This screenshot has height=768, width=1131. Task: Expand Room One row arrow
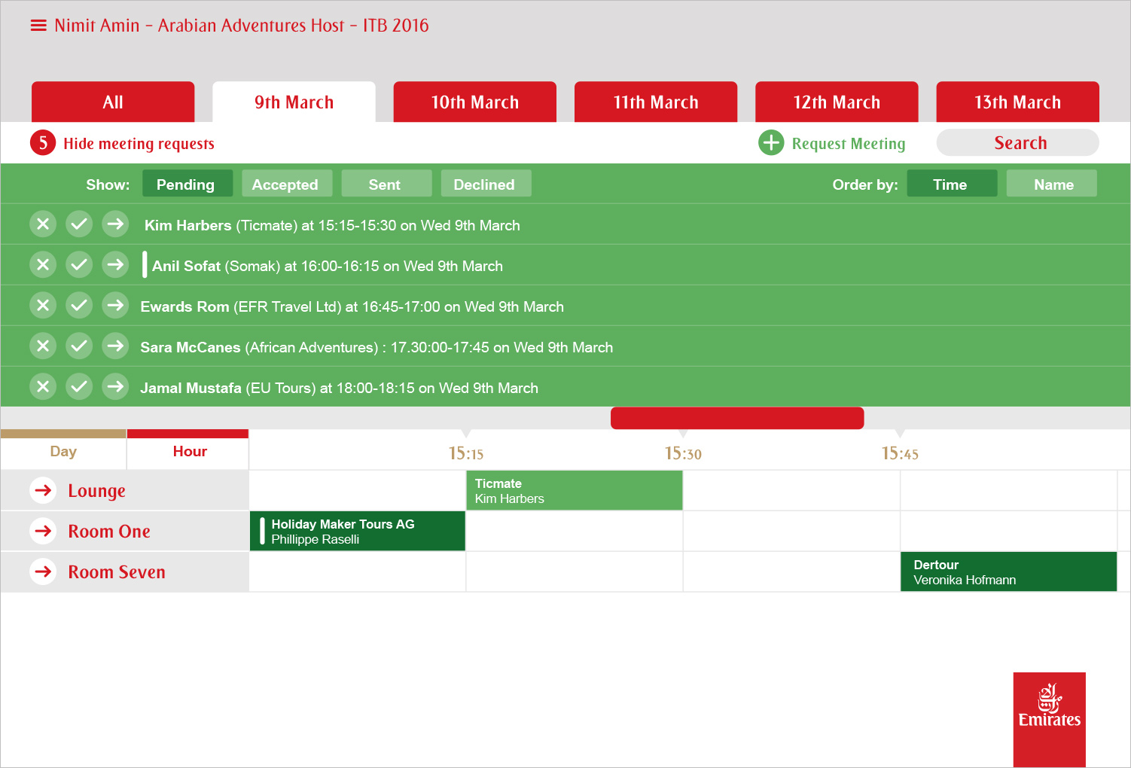click(44, 531)
